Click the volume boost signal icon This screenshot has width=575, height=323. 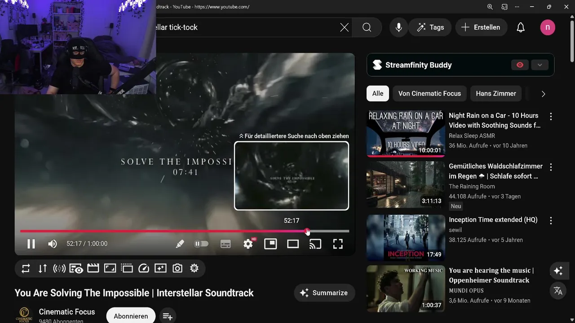(x=59, y=268)
